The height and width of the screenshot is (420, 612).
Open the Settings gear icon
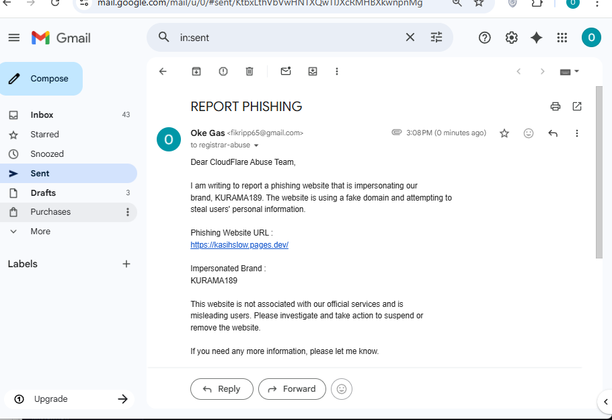click(x=511, y=38)
